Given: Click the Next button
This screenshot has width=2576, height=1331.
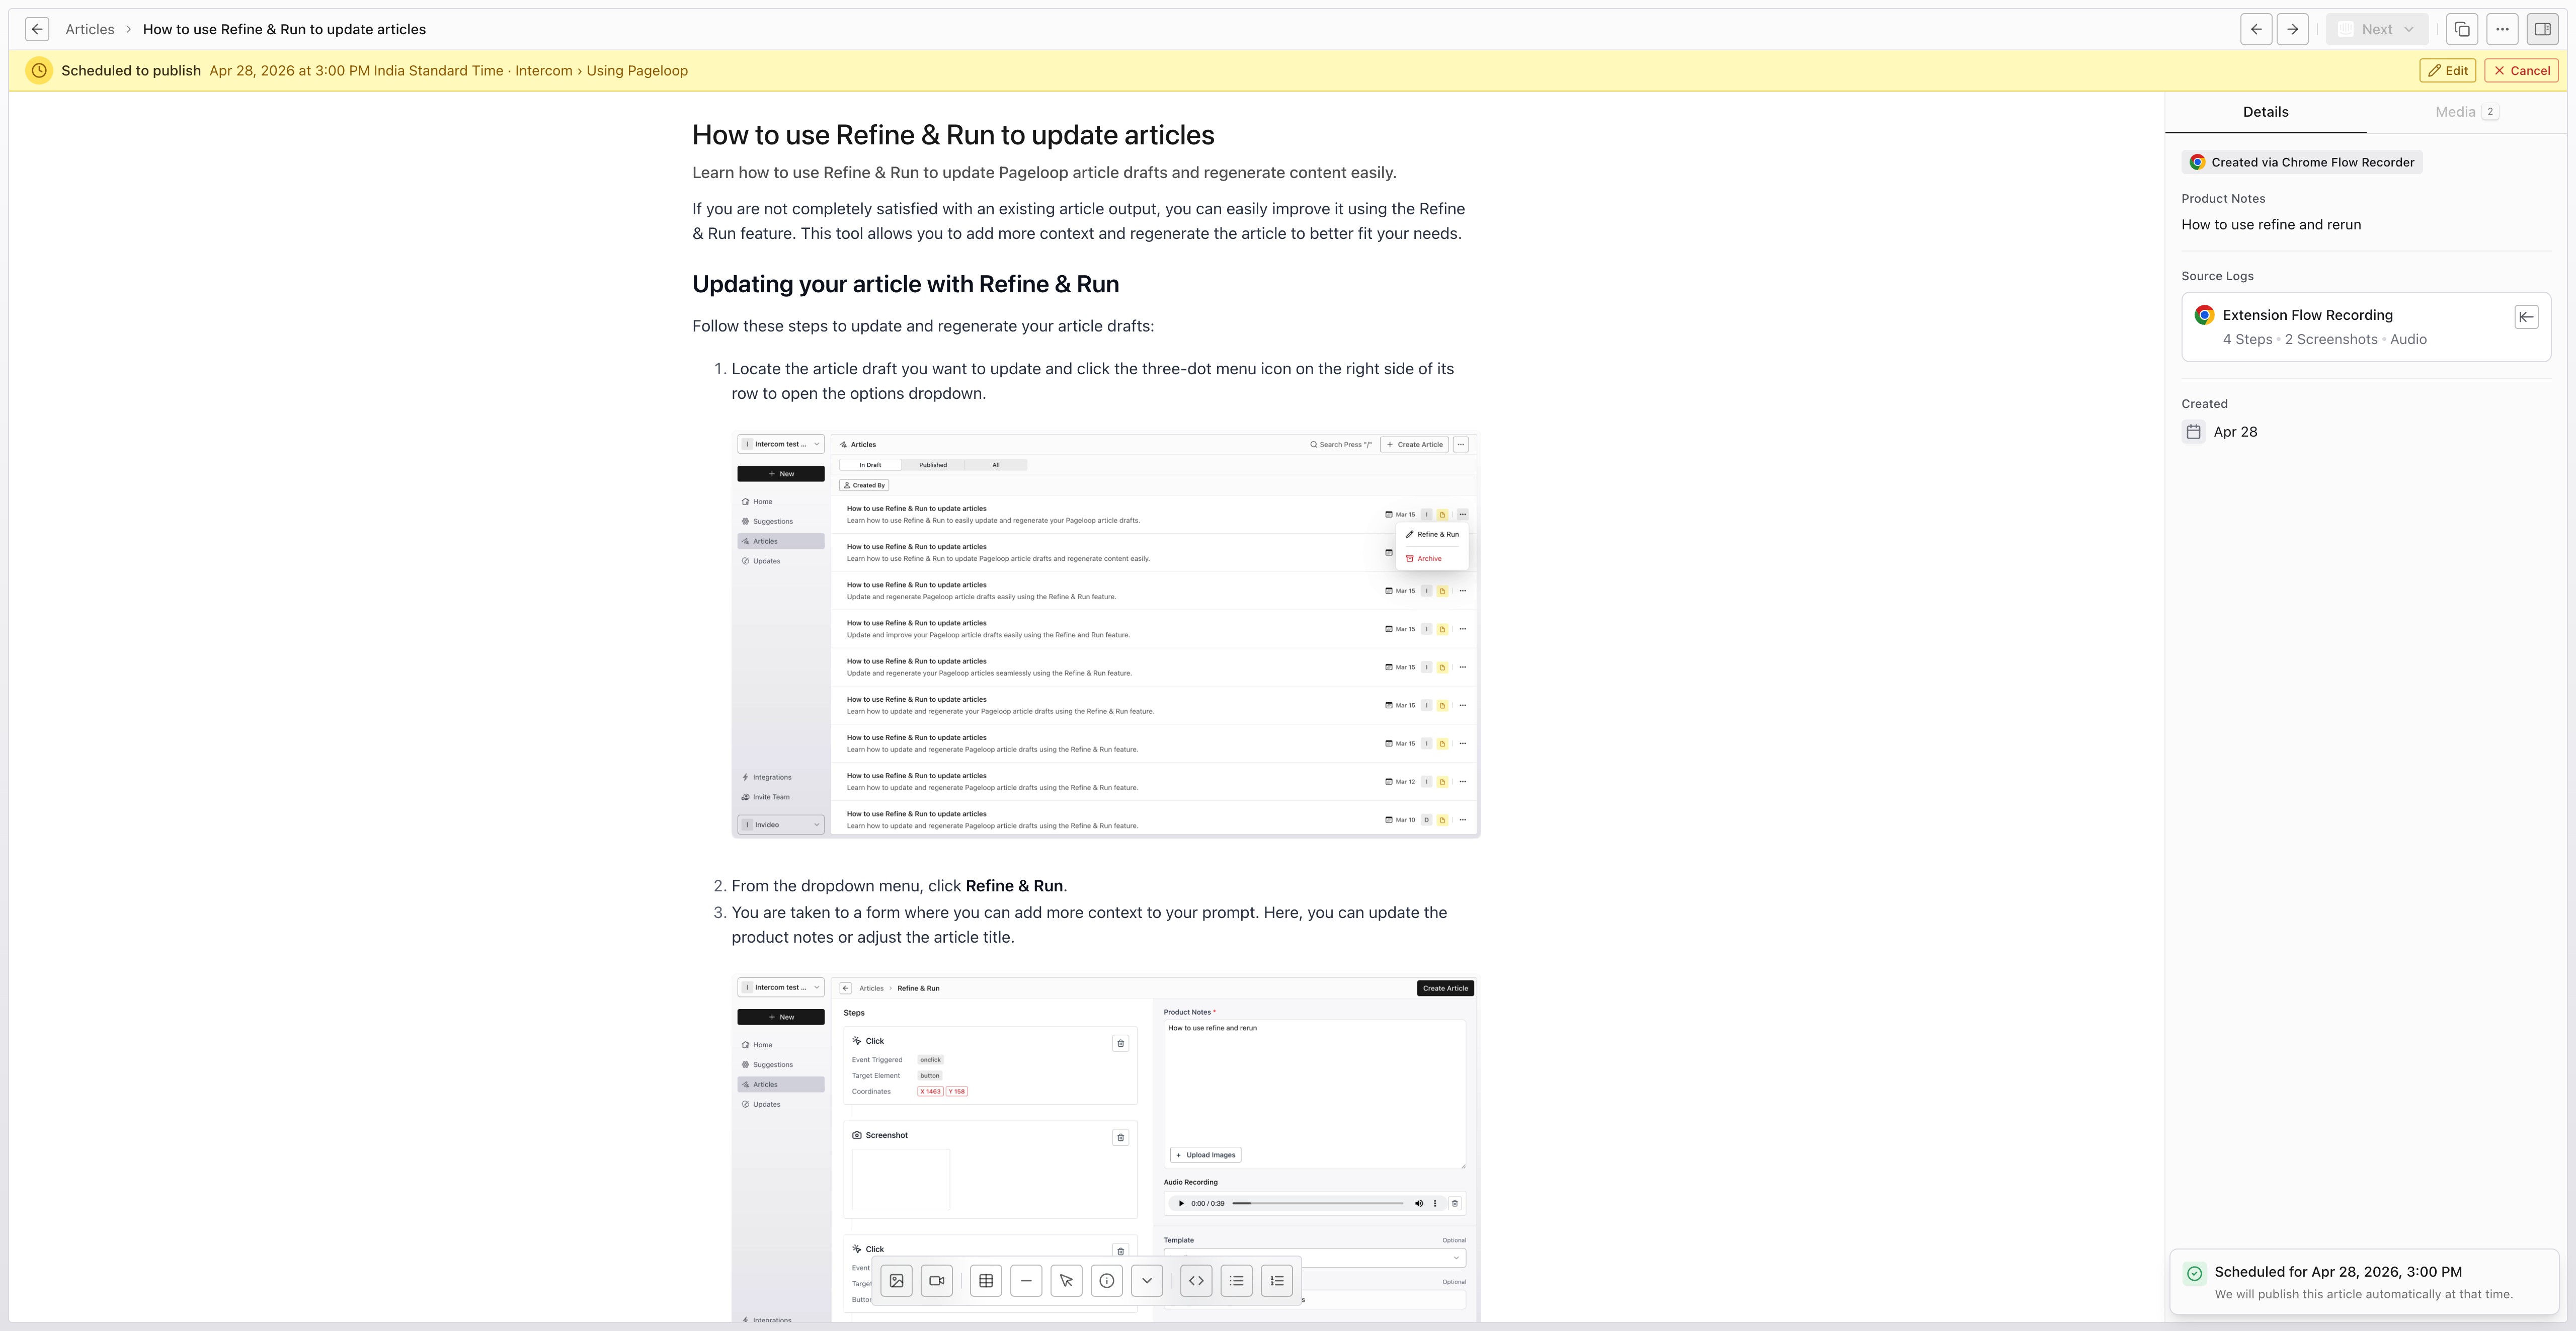Looking at the screenshot, I should (x=2376, y=29).
